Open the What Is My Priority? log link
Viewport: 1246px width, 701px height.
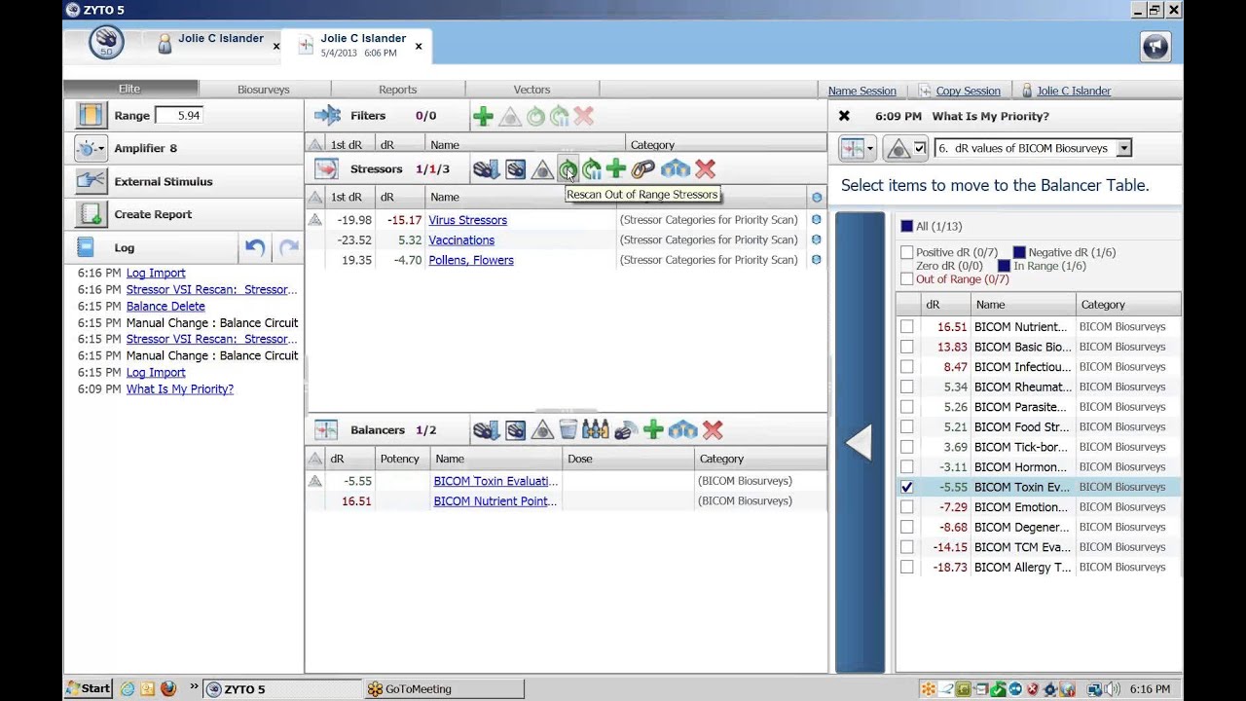180,388
